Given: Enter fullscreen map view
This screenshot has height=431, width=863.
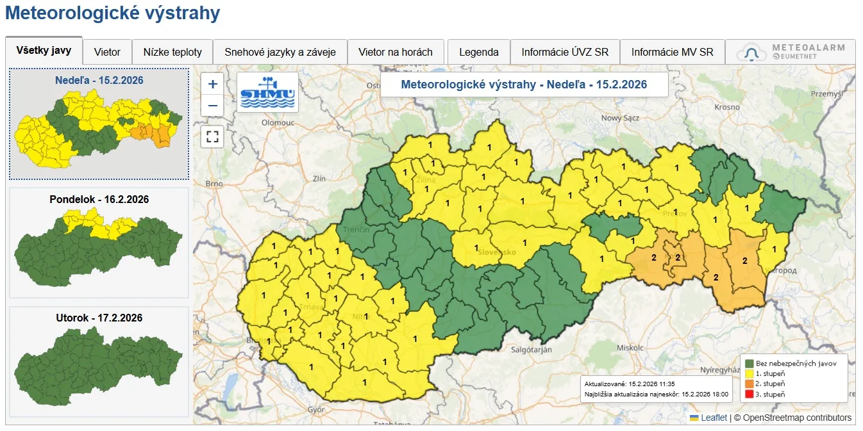Looking at the screenshot, I should click(213, 136).
